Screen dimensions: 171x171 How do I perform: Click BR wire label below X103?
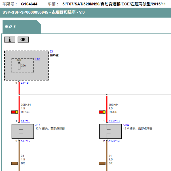point(111,163)
